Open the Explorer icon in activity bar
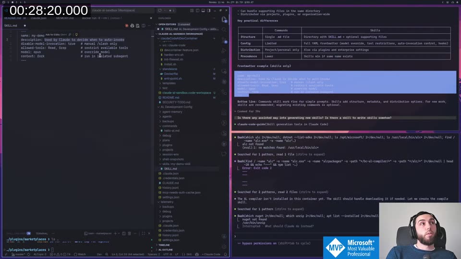 click(x=224, y=20)
